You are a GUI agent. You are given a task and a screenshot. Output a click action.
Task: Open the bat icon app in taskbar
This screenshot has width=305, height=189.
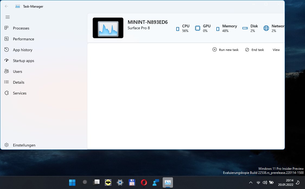(108, 183)
